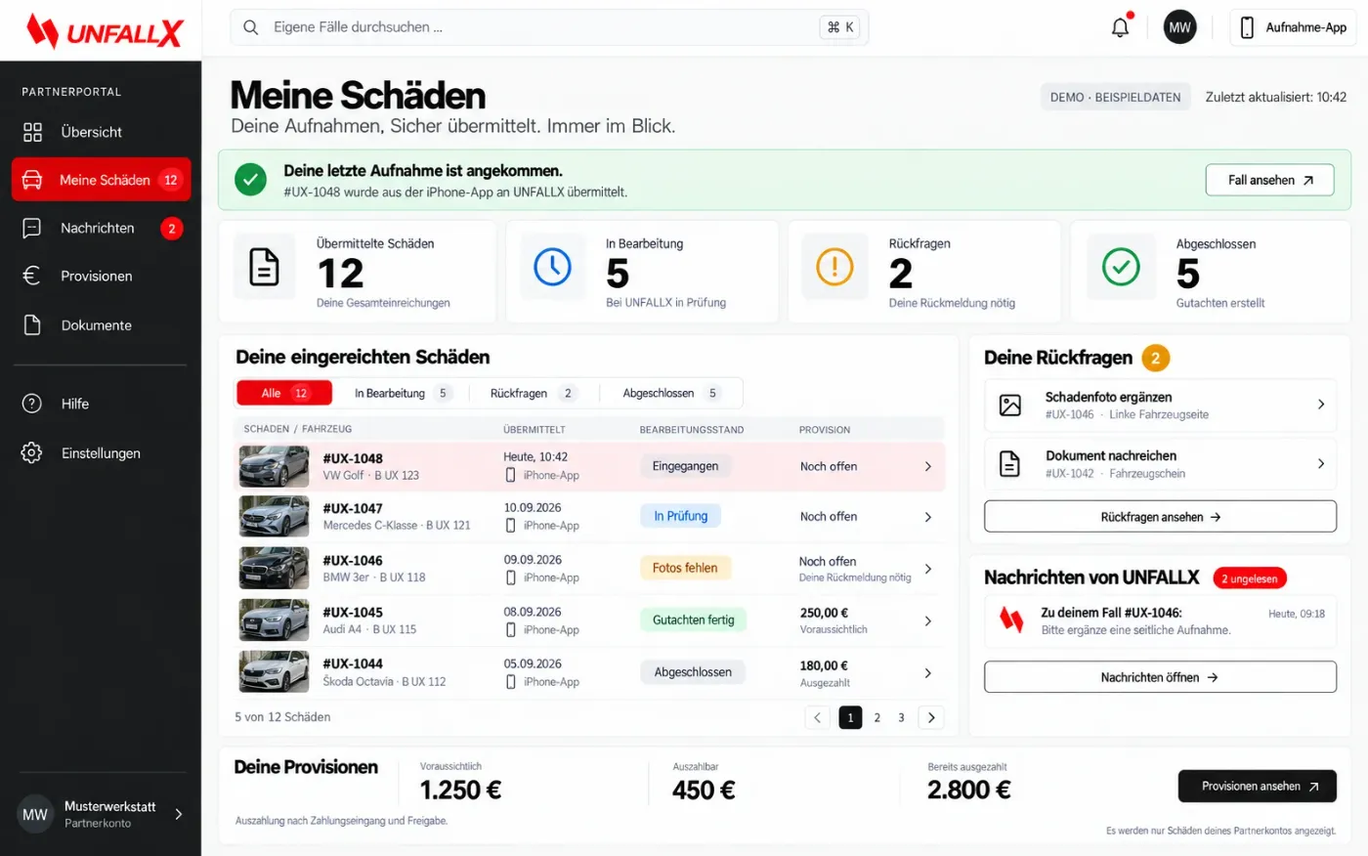Screen dimensions: 1368x856
Task: Open Meine Schäden in the sidebar
Action: [101, 180]
